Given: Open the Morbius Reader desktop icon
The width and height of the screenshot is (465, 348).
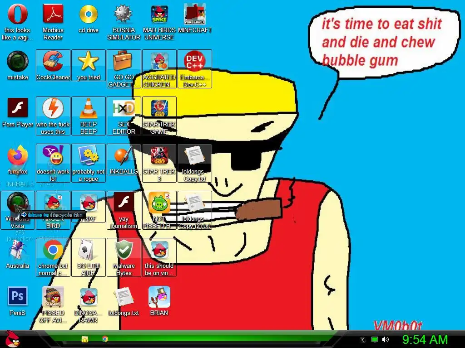Looking at the screenshot, I should pyautogui.click(x=53, y=22).
